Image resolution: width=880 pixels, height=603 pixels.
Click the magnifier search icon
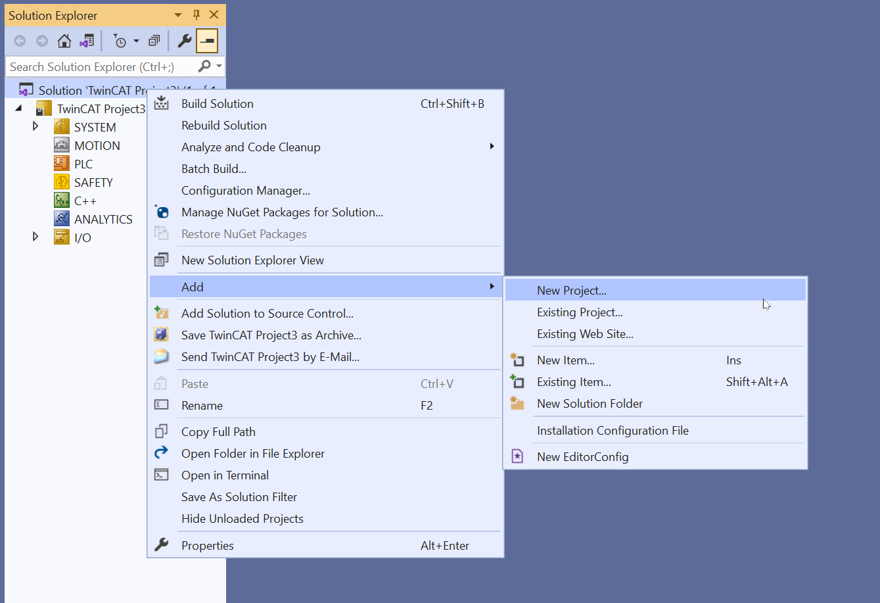[204, 66]
